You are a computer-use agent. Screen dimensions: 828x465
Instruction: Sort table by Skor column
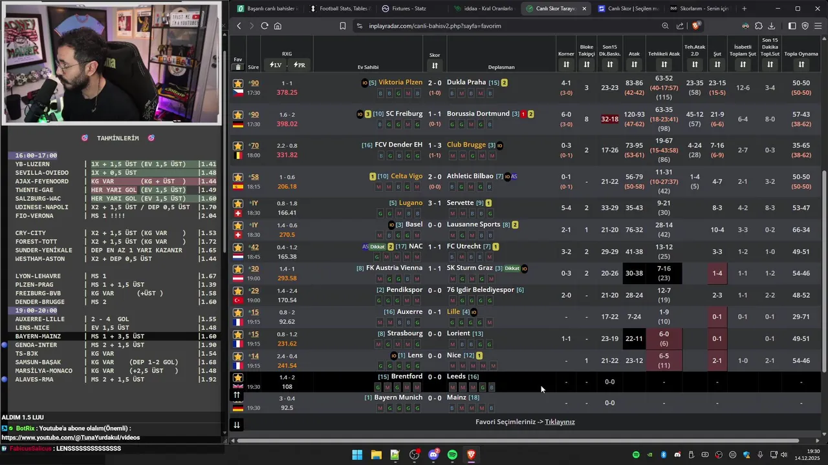click(435, 65)
